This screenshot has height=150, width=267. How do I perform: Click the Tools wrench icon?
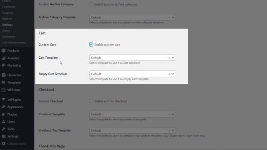tap(4, 129)
